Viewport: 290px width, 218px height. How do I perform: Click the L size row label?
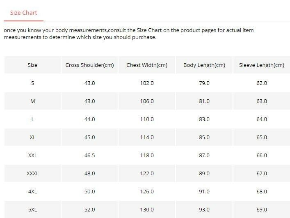coord(32,119)
